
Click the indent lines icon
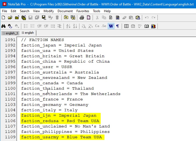[x=39, y=26]
